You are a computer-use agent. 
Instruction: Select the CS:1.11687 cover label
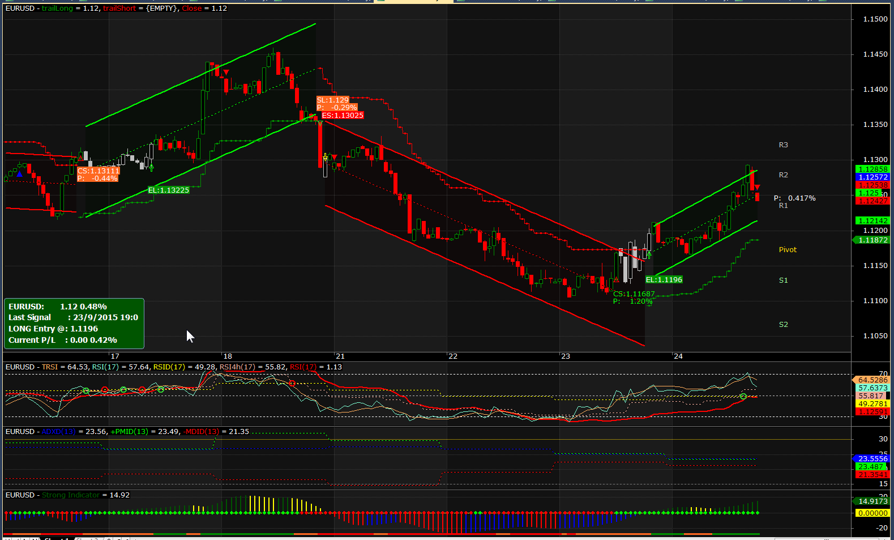pos(634,294)
